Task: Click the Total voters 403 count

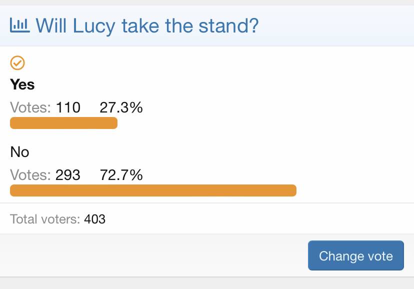Action: 95,219
